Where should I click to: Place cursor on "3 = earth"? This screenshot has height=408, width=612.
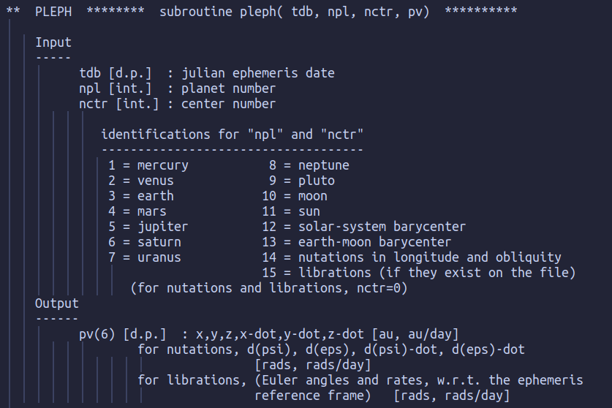(141, 196)
